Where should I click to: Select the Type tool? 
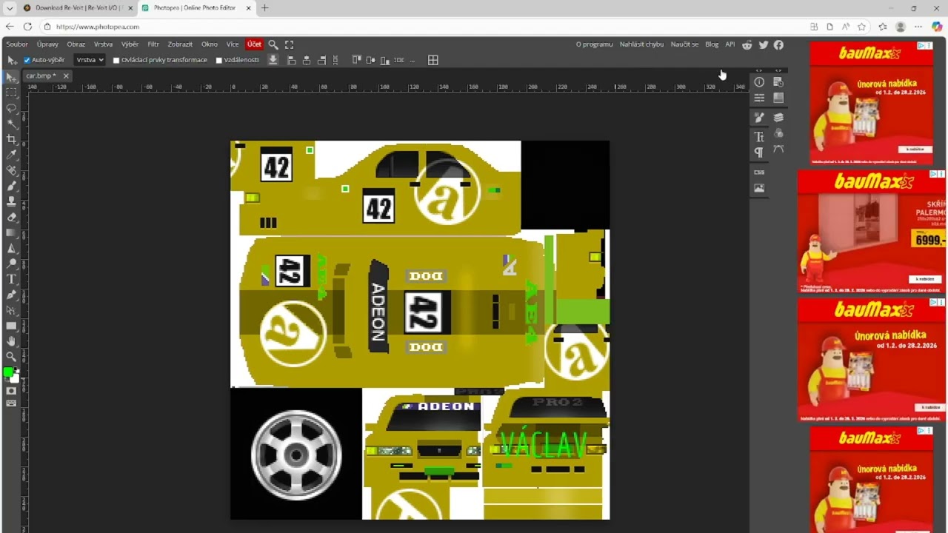click(11, 279)
